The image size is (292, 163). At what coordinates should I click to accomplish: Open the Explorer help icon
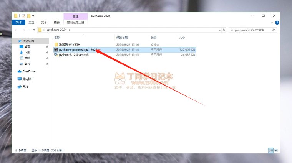click(x=277, y=23)
